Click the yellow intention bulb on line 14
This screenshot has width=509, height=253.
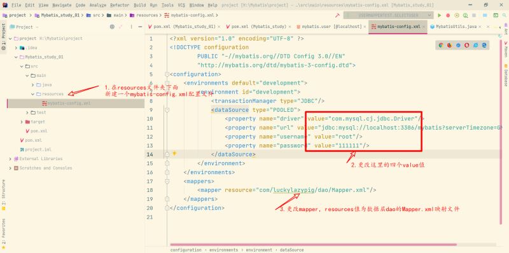(x=174, y=153)
